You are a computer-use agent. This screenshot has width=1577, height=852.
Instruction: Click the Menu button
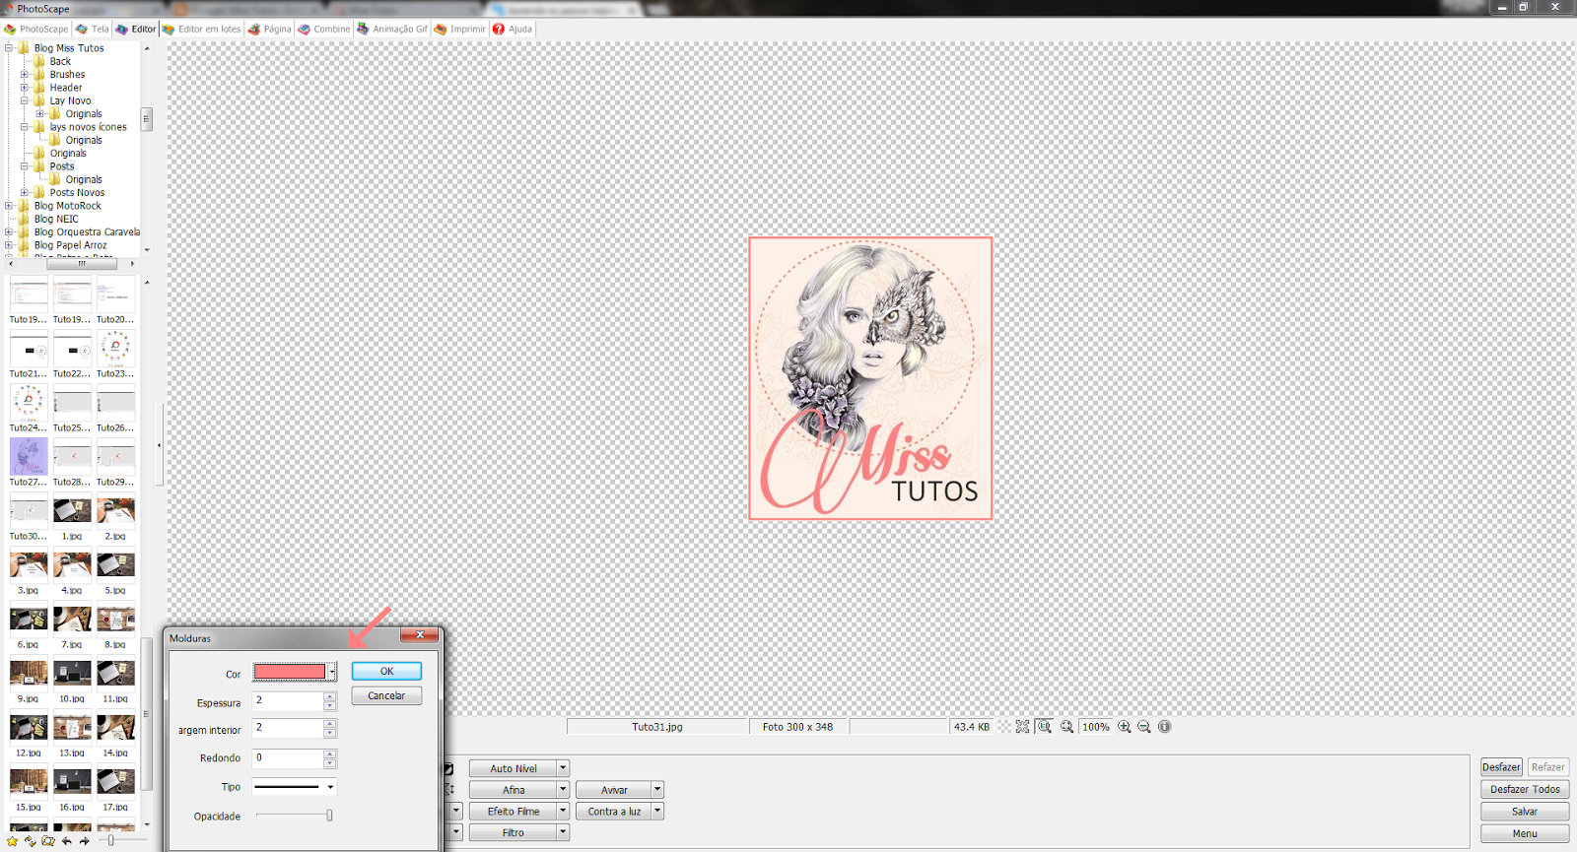click(1525, 833)
